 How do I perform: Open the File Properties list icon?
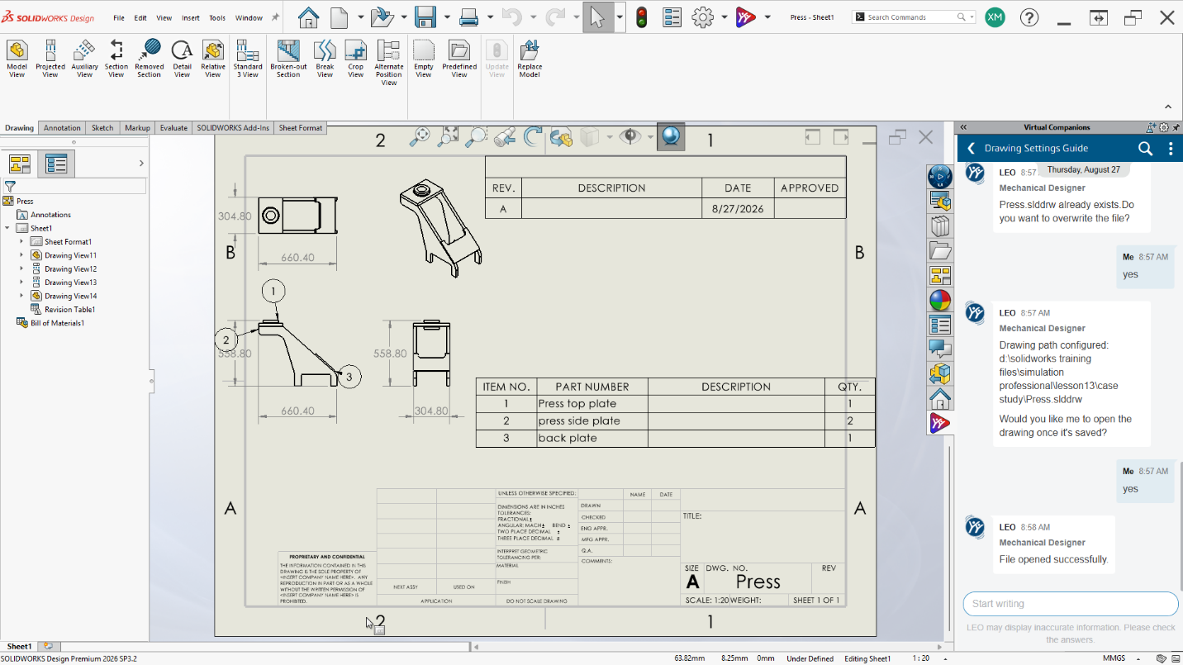point(672,17)
